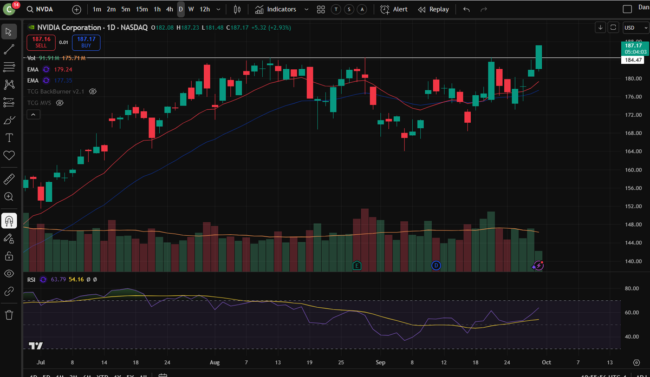
Task: Create a new Alert
Action: pos(394,9)
